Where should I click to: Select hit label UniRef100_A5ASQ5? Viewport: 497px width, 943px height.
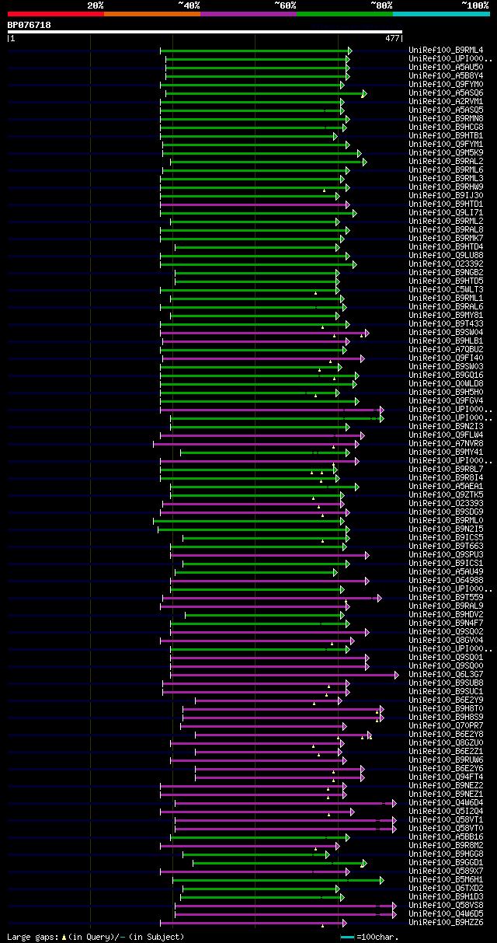[446, 110]
